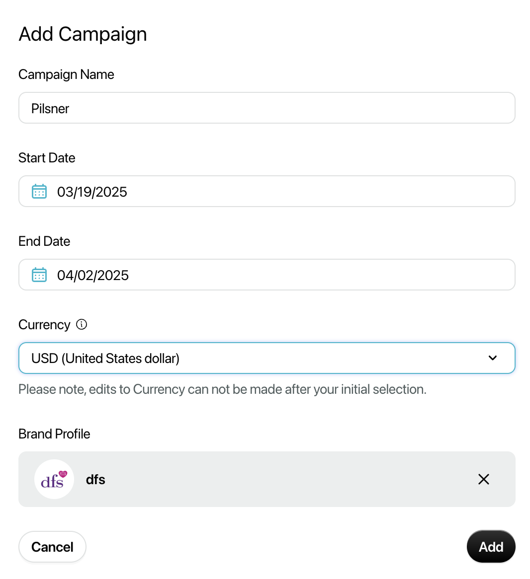Remove the dfs brand profile

click(483, 479)
